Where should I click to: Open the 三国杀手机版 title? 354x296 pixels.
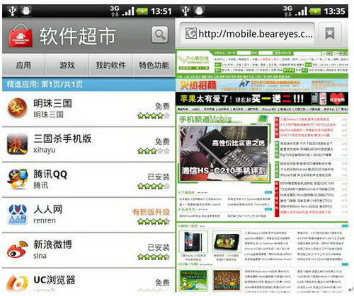(x=62, y=138)
